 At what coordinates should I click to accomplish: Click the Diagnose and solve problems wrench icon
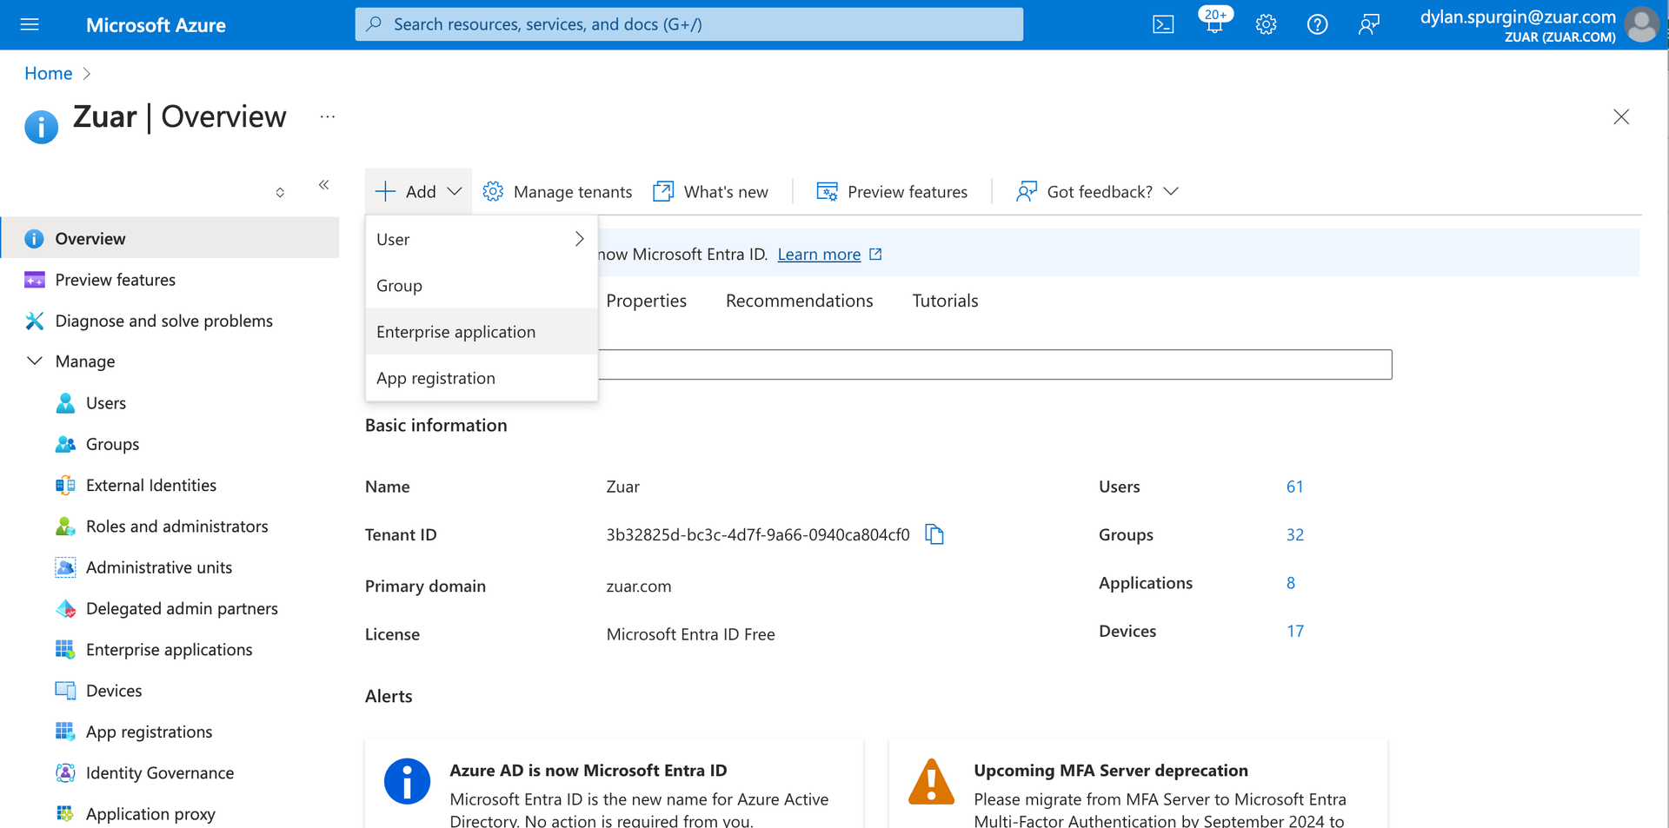(x=35, y=321)
